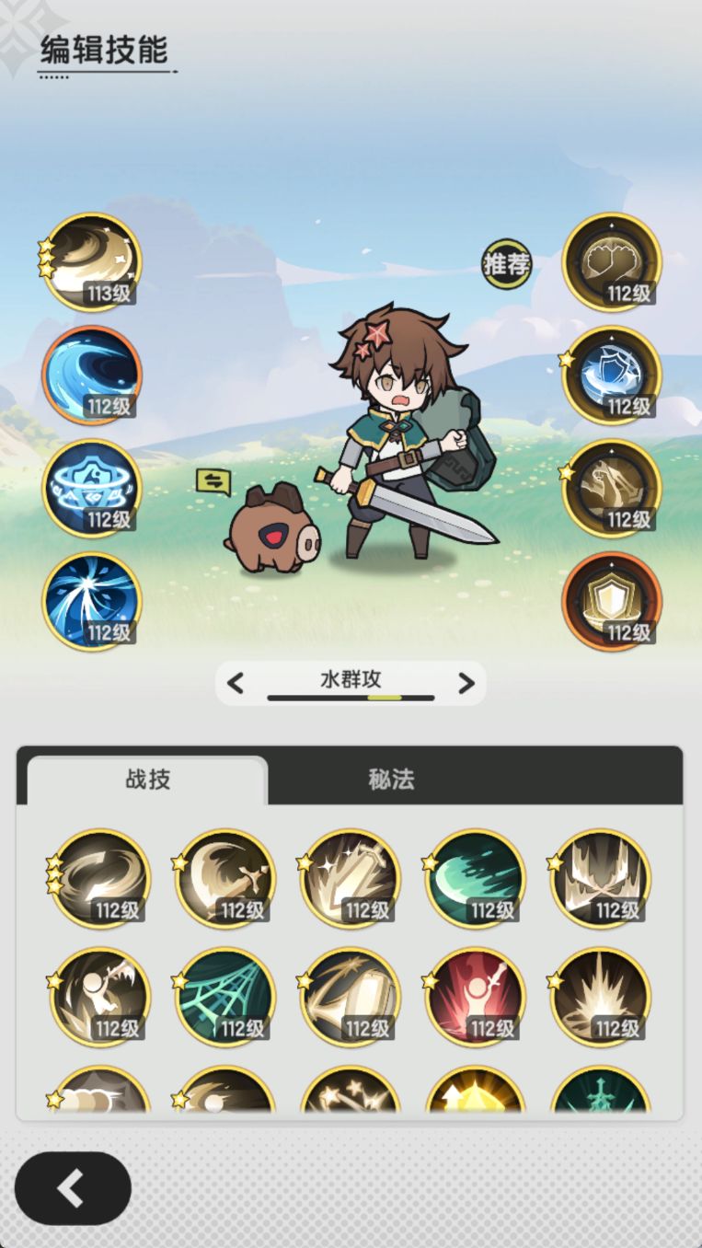Click the 推荐 recommend button

pos(507,264)
